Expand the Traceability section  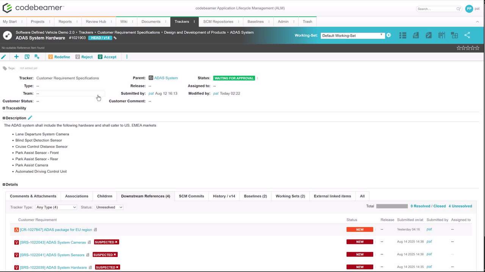(4, 108)
